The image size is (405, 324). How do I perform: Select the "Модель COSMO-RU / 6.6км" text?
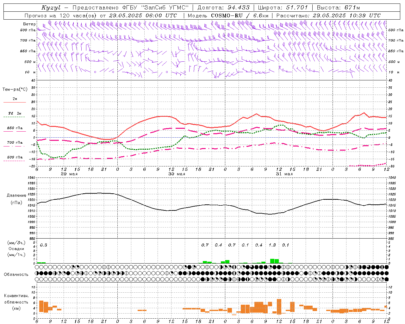pos(228,16)
